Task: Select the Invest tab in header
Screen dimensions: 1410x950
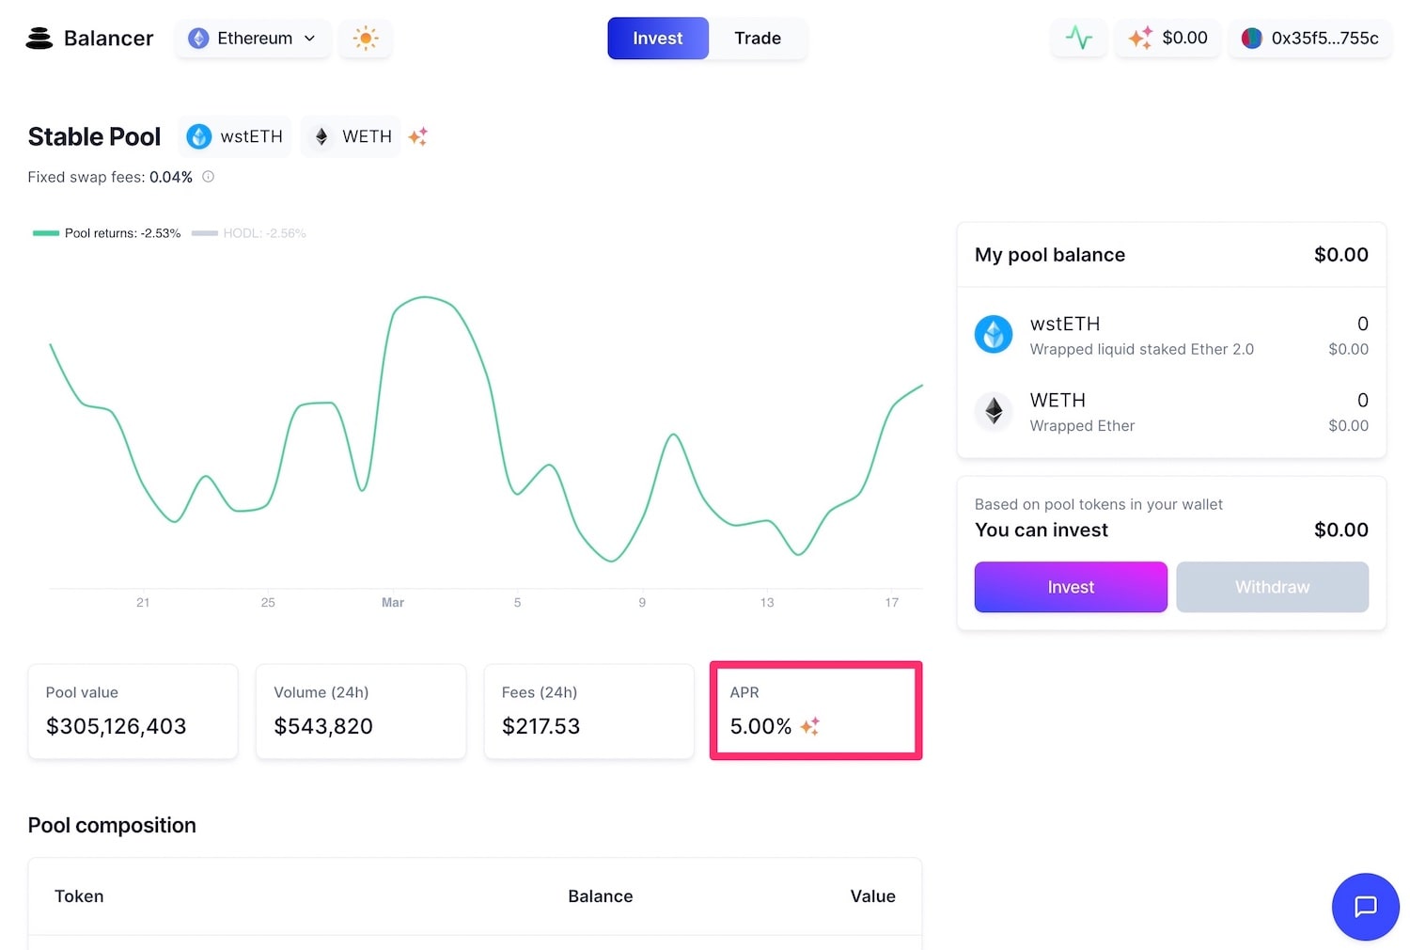Action: click(x=658, y=39)
